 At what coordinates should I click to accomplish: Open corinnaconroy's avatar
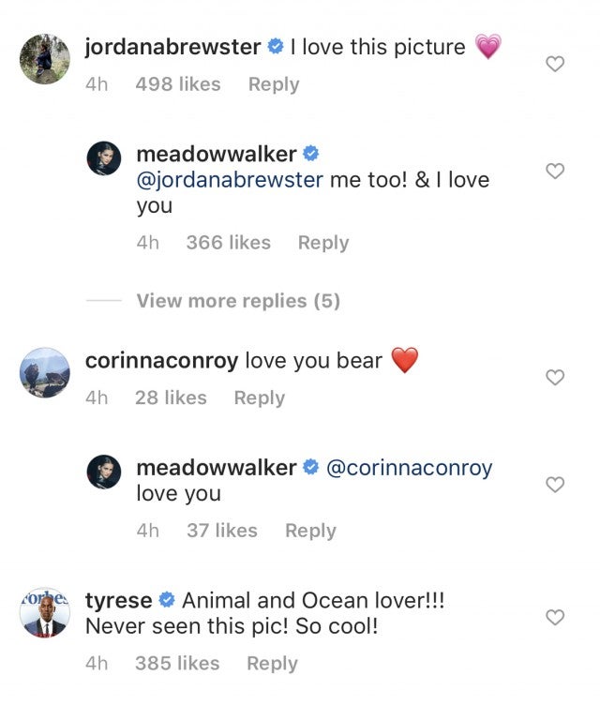tap(44, 372)
